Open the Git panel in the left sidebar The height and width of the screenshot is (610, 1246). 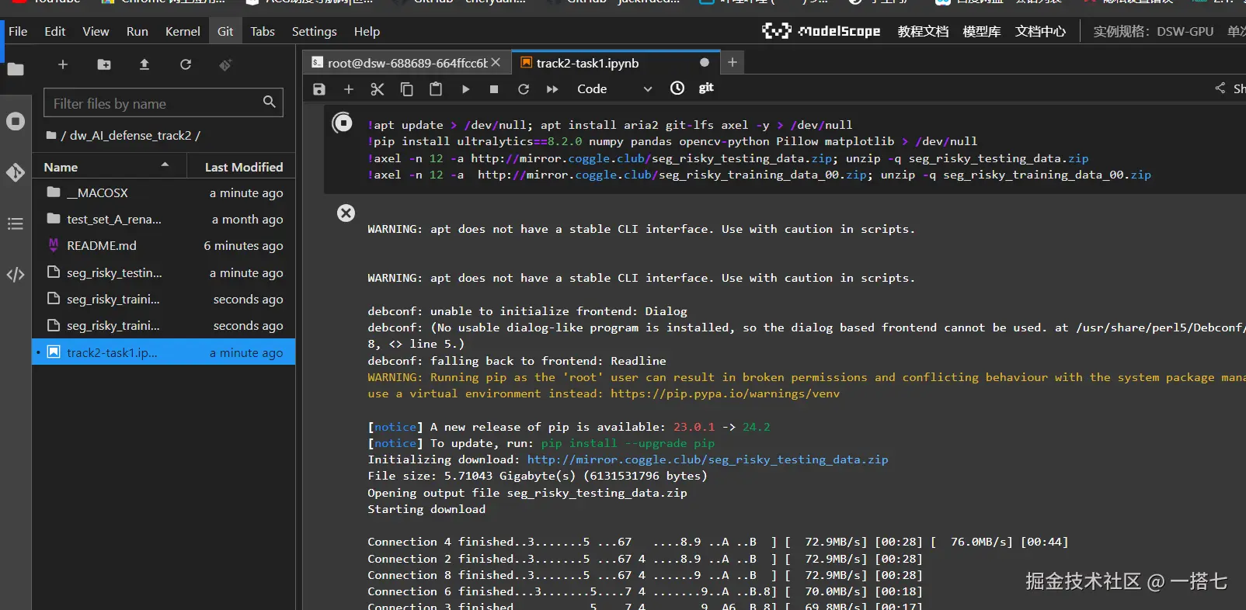(x=16, y=172)
